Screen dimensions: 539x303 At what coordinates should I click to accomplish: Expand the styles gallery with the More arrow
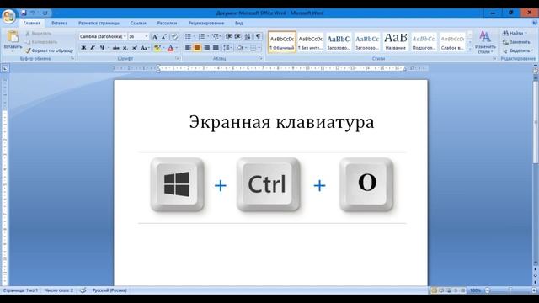tap(470, 50)
